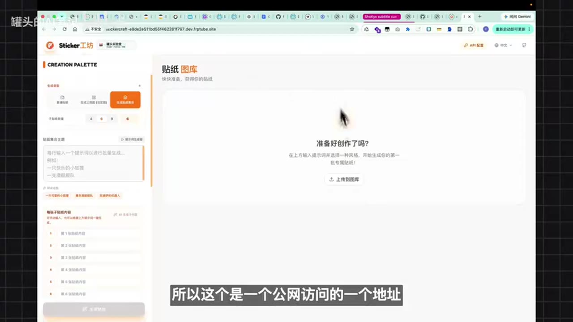Click the recycle extension icon in toolbar

367,29
